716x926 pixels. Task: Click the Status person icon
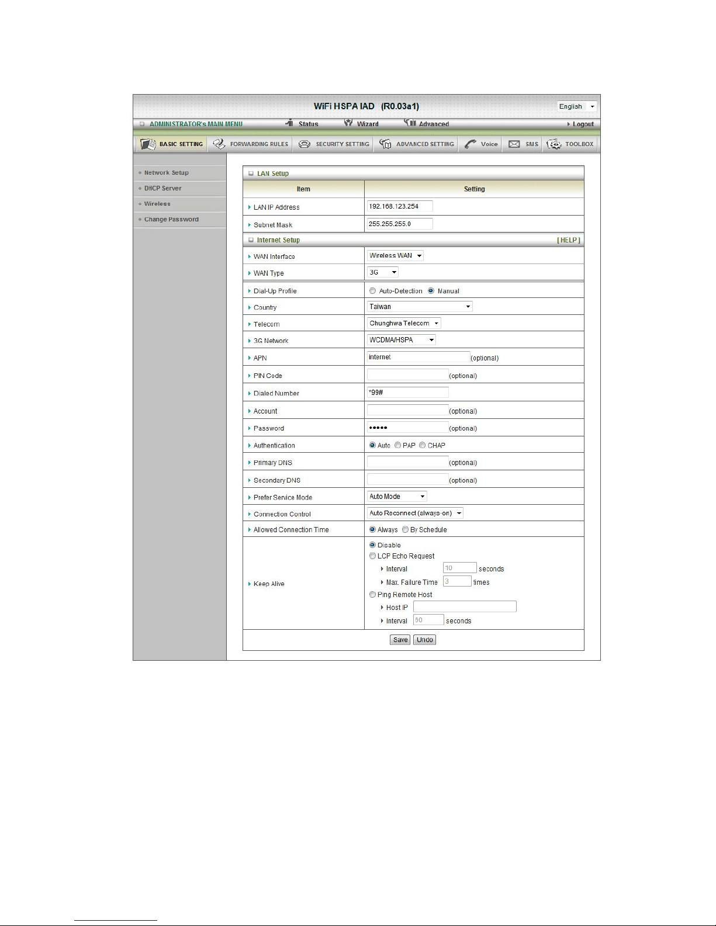click(x=289, y=123)
